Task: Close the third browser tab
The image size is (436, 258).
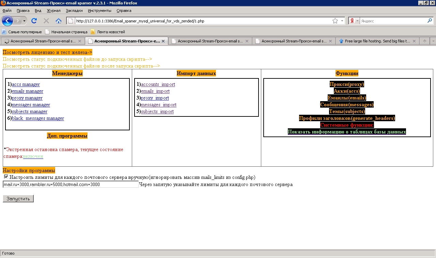Action: pos(247,41)
